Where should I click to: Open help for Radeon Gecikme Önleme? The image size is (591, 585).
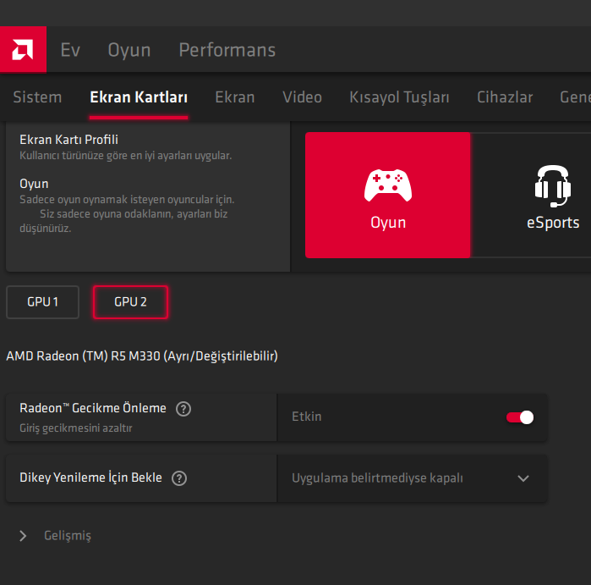[x=183, y=409]
